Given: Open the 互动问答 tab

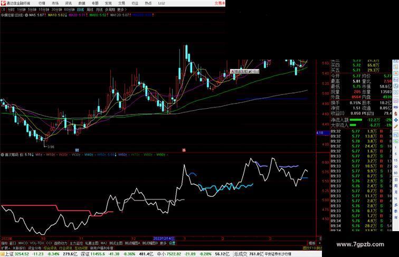Looking at the screenshot, I should pyautogui.click(x=81, y=248).
